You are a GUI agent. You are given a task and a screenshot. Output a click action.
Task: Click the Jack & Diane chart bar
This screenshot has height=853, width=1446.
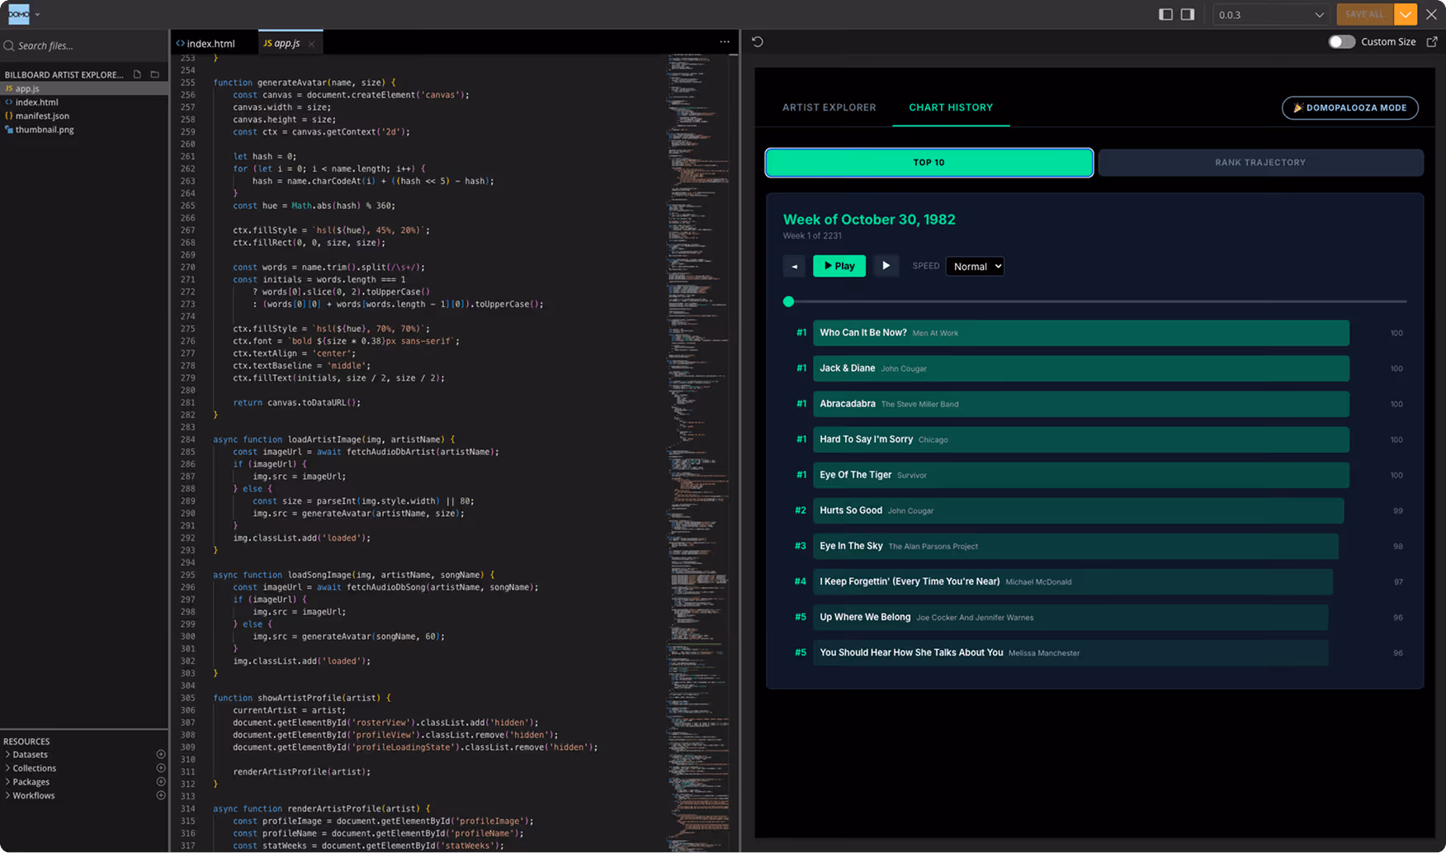(x=1081, y=368)
